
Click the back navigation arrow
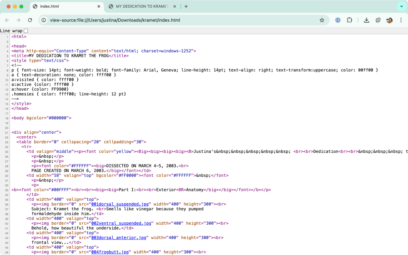point(7,20)
